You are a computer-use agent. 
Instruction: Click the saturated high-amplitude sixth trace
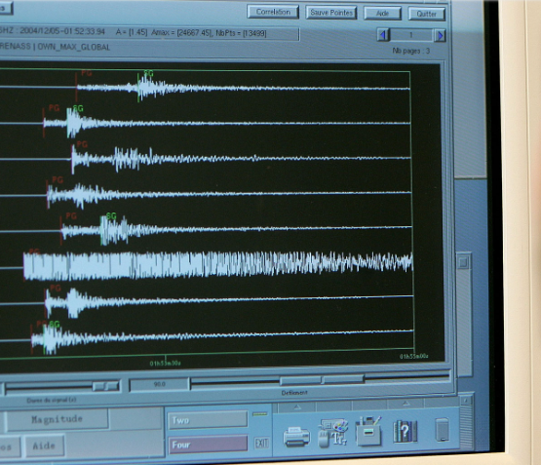[x=218, y=265]
